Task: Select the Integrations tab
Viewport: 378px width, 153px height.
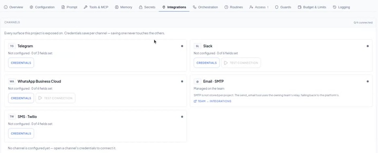Action: pyautogui.click(x=174, y=7)
